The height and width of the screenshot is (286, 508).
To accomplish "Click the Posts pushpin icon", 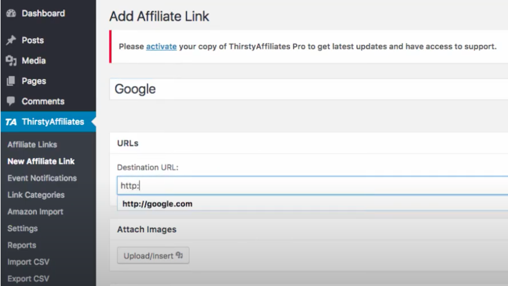I will (10, 41).
